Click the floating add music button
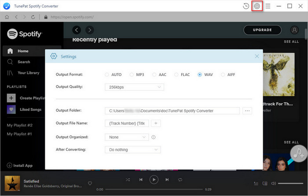Viewport: 308px width, 196px height. (x=299, y=154)
